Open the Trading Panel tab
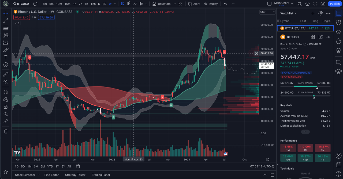 point(101,175)
